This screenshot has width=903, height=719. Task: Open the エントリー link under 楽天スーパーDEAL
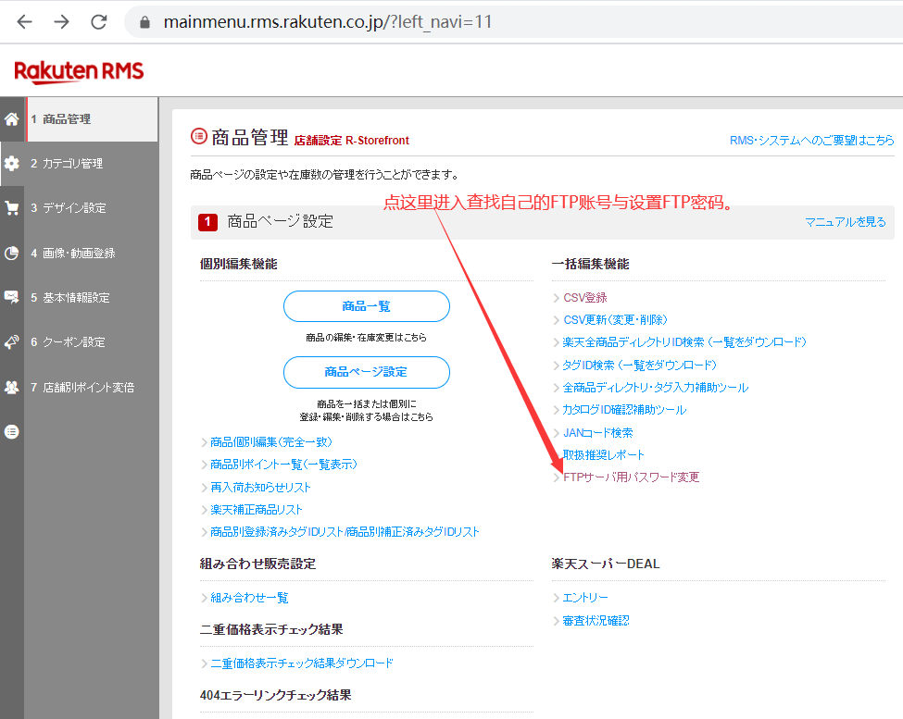click(585, 598)
